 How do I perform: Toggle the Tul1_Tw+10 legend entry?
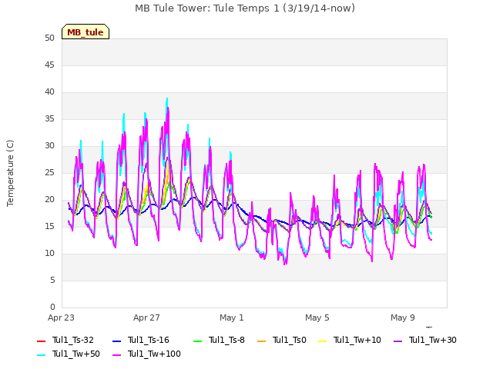coord(349,340)
